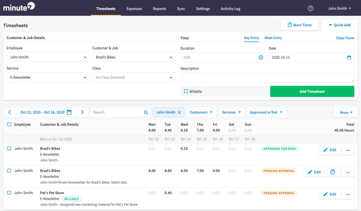Open the date picker calendar icon
361x211 pixels.
coord(349,58)
